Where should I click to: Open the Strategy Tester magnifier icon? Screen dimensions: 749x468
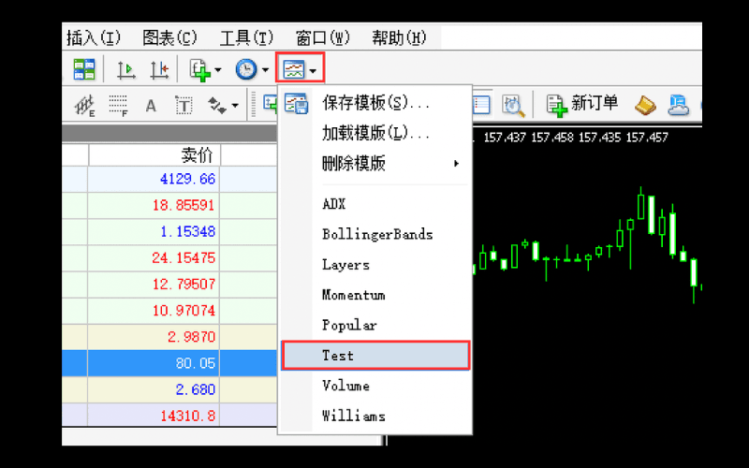[x=513, y=106]
